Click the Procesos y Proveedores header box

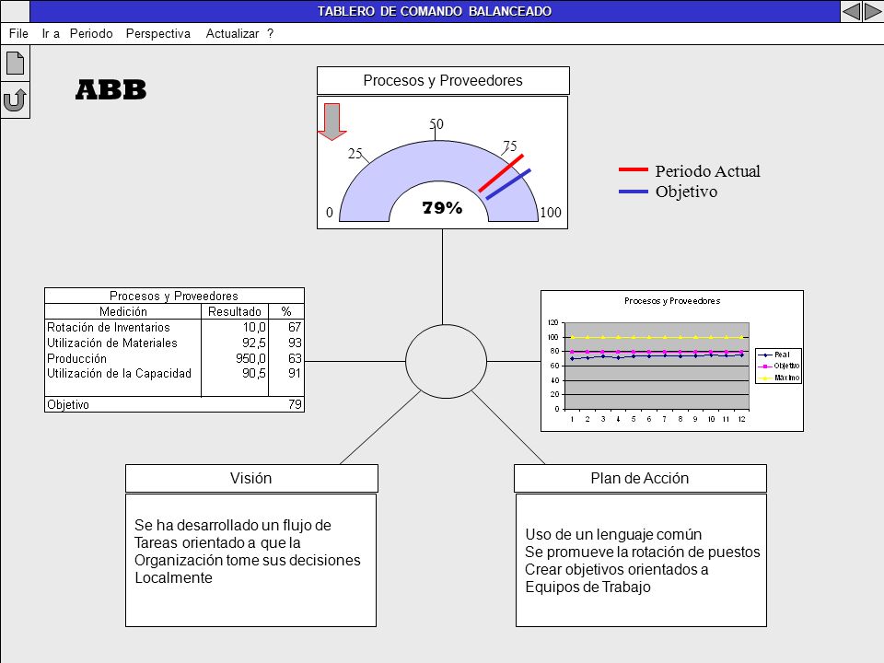(443, 81)
